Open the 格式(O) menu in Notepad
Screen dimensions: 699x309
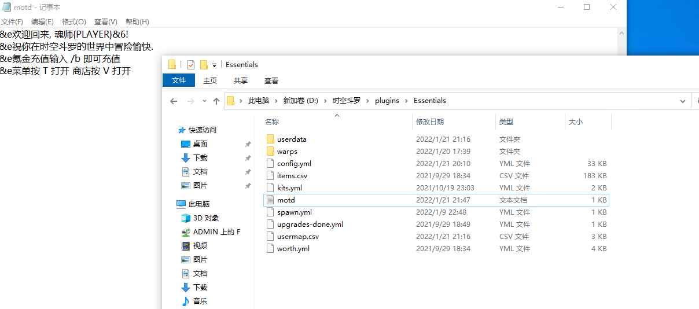click(x=73, y=21)
